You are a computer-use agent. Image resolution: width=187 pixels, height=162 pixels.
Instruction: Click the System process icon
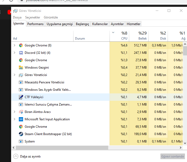pos(21,141)
